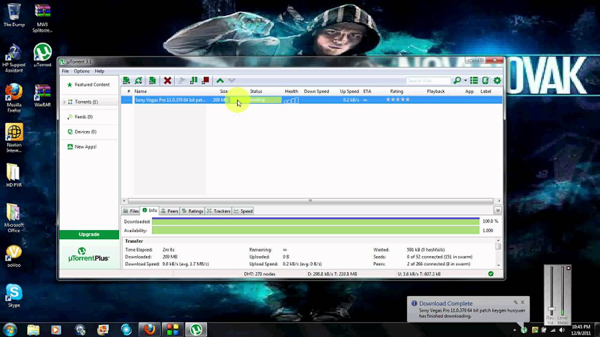Viewport: 600px width, 337px height.
Task: Switch to the Ratings tab
Action: pyautogui.click(x=193, y=211)
